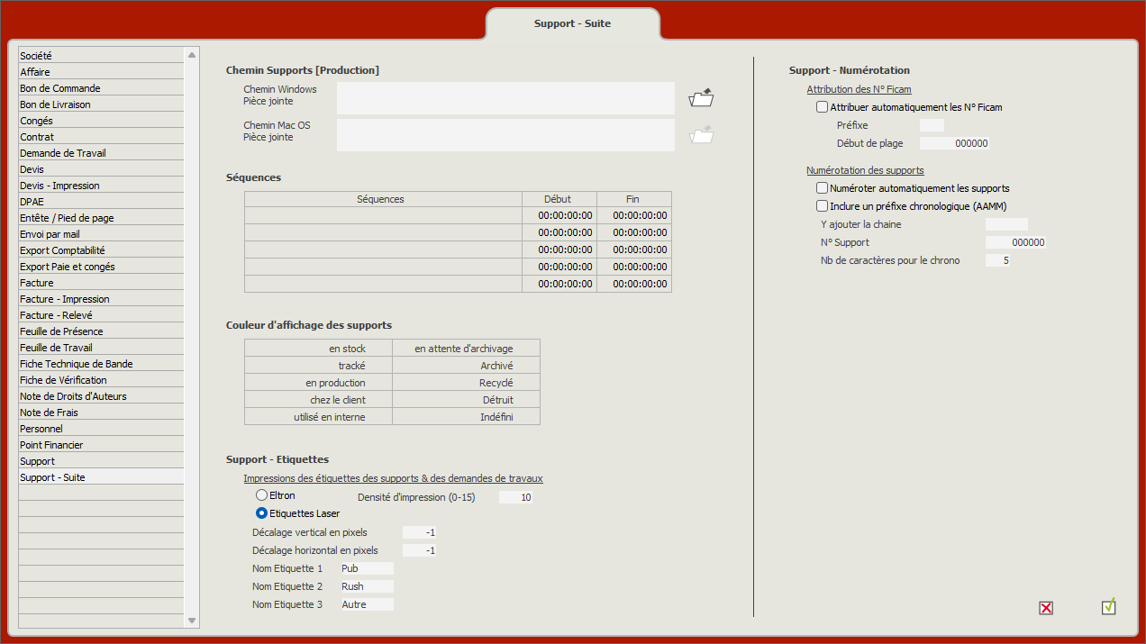Click the red X cancel icon
The height and width of the screenshot is (644, 1146).
click(1046, 608)
